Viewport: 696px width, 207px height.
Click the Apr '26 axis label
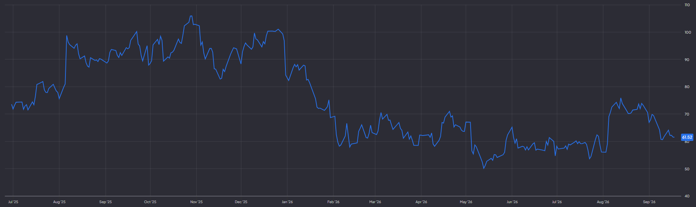point(421,202)
